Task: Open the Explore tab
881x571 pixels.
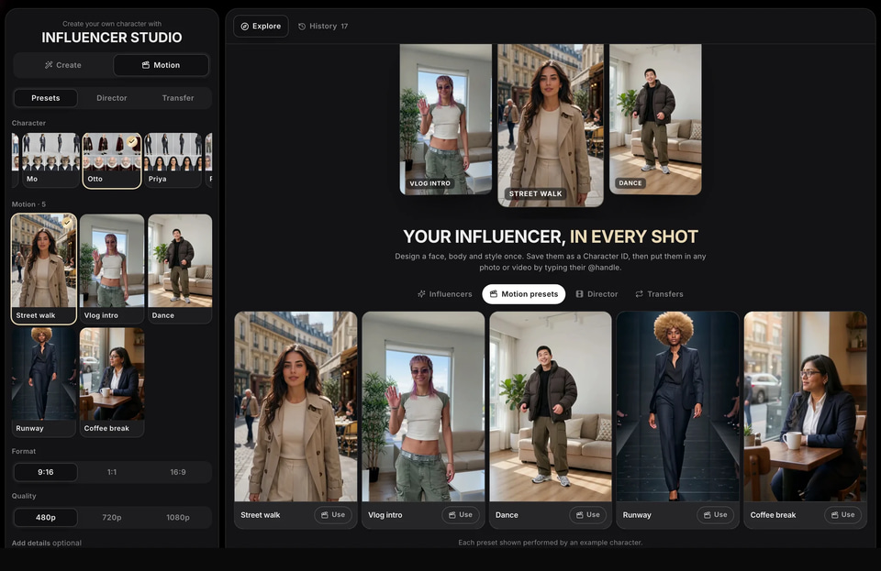Action: [261, 26]
